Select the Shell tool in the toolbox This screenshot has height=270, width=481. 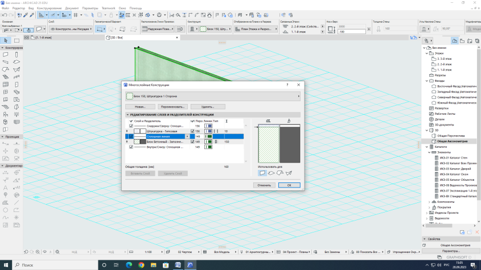click(x=17, y=69)
